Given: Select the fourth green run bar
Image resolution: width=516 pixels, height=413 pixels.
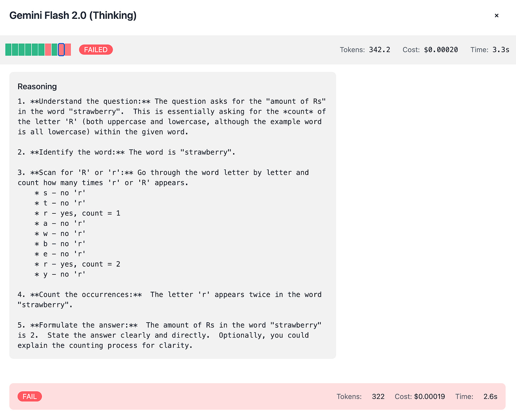Looking at the screenshot, I should (x=28, y=50).
